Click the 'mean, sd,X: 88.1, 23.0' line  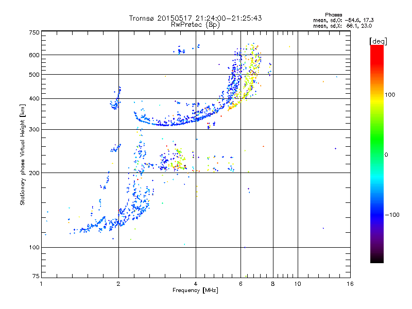[342, 26]
